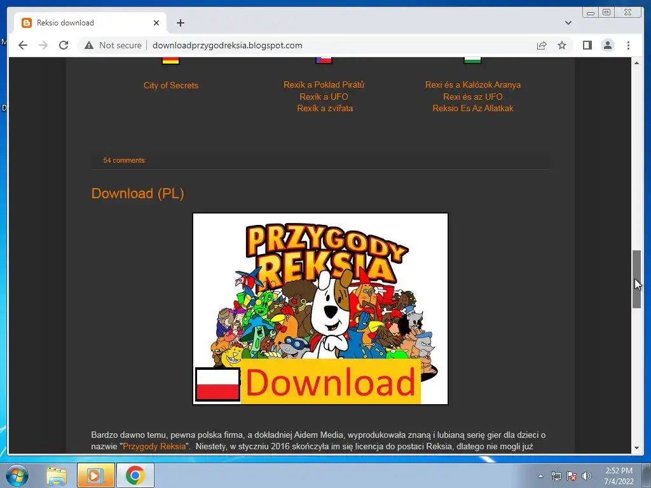
Task: Click the Czech flag icon
Action: [324, 60]
